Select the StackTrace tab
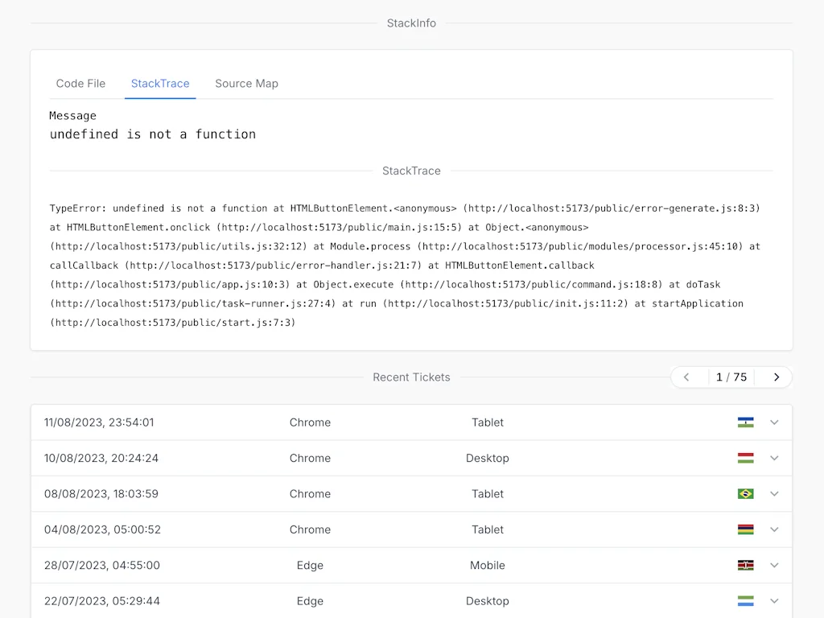The image size is (824, 618). [x=160, y=84]
